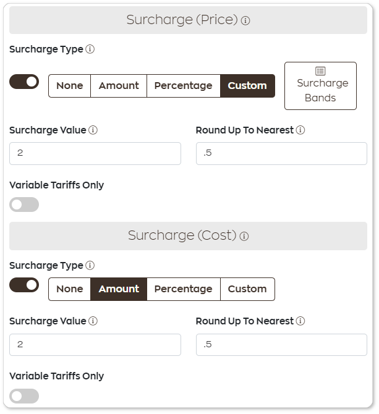This screenshot has height=414, width=379.
Task: Click the info icon beside Surcharge (Price) header
Action: tap(245, 20)
